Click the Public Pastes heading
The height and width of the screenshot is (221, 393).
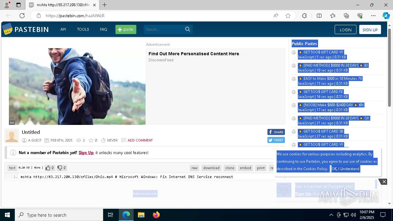point(304,44)
